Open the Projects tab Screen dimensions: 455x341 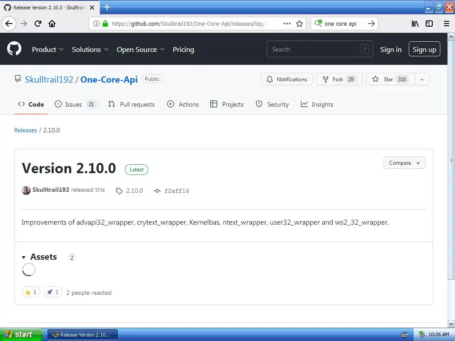click(x=227, y=104)
